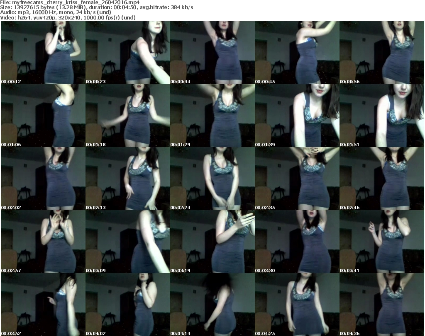Image resolution: width=425 pixels, height=336 pixels.
Task: View the frame labeled 00:03:52
Action: (x=43, y=305)
